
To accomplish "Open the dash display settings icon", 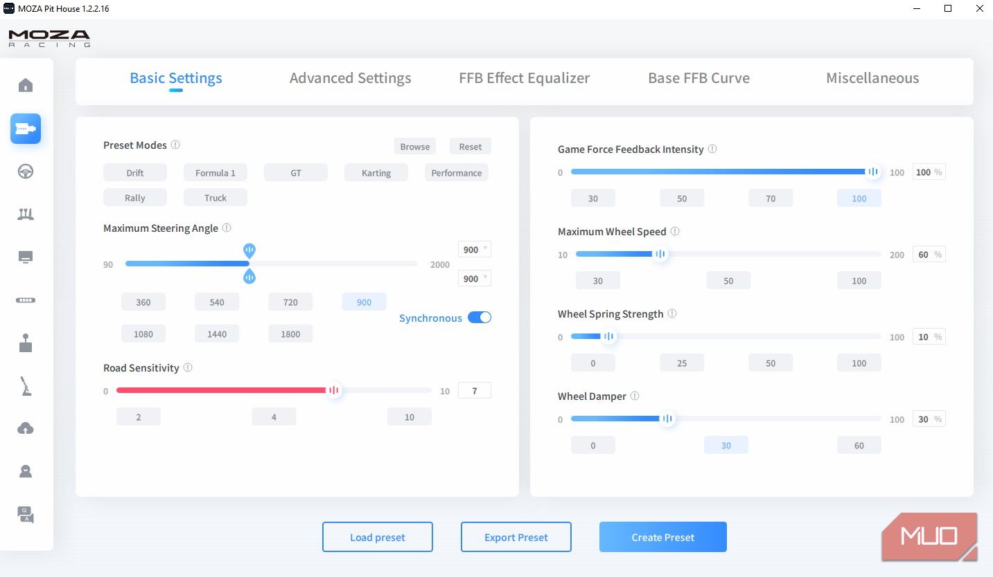I will pyautogui.click(x=26, y=257).
